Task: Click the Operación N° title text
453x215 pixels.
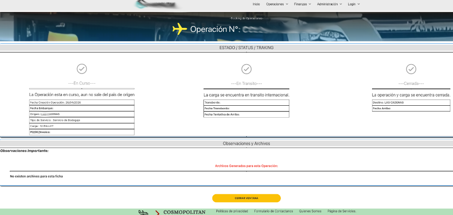Action: (215, 29)
